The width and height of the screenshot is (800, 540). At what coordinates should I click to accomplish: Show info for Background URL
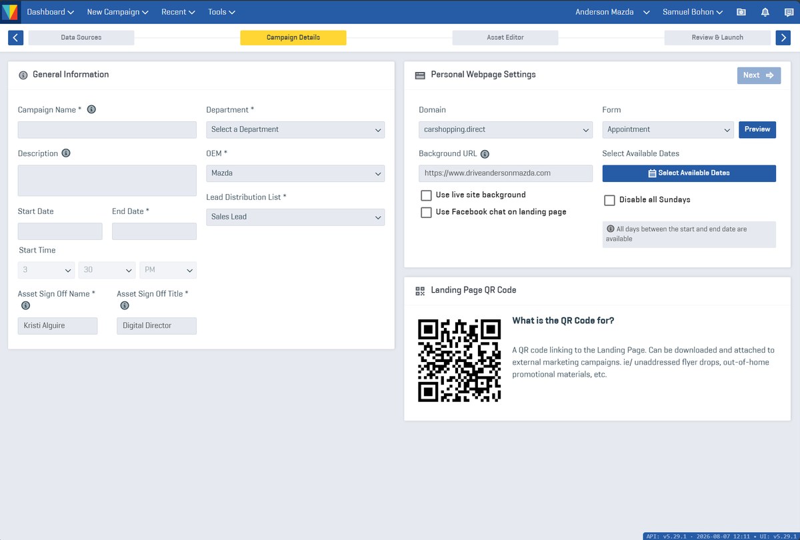[485, 153]
